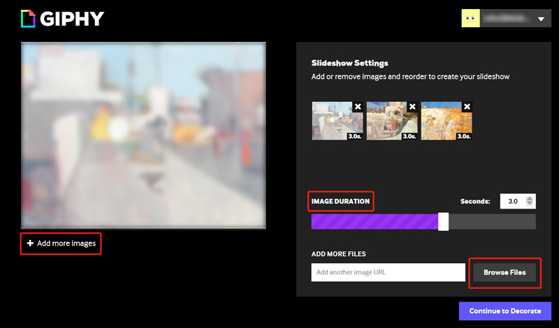
Task: Click the 3.0s. label on second thumbnail
Action: tap(409, 136)
